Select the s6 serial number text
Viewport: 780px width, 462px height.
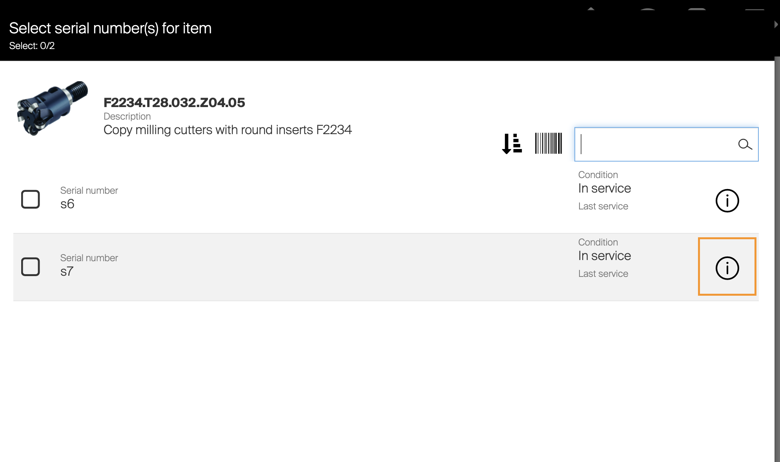point(67,204)
